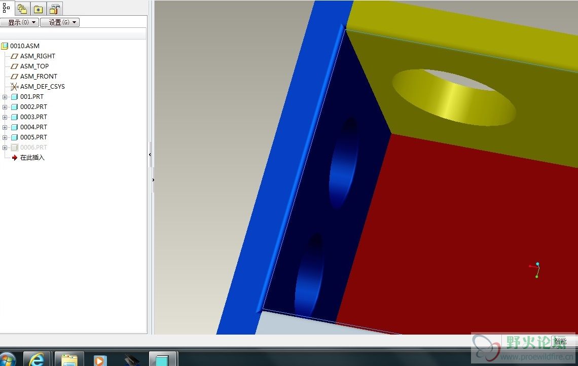Image resolution: width=578 pixels, height=366 pixels.
Task: Expand the 0003.PRT tree node
Action: (x=5, y=117)
